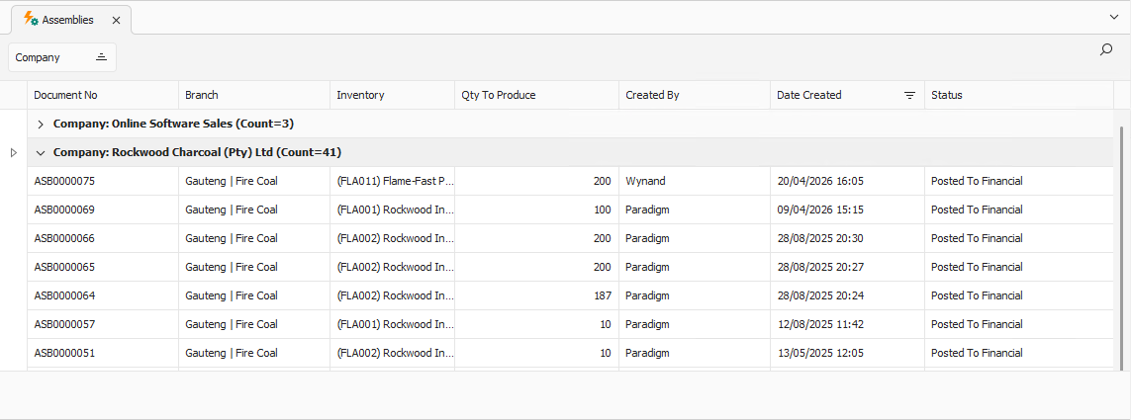Click the Company grouping chip
This screenshot has height=420, width=1131.
[62, 57]
